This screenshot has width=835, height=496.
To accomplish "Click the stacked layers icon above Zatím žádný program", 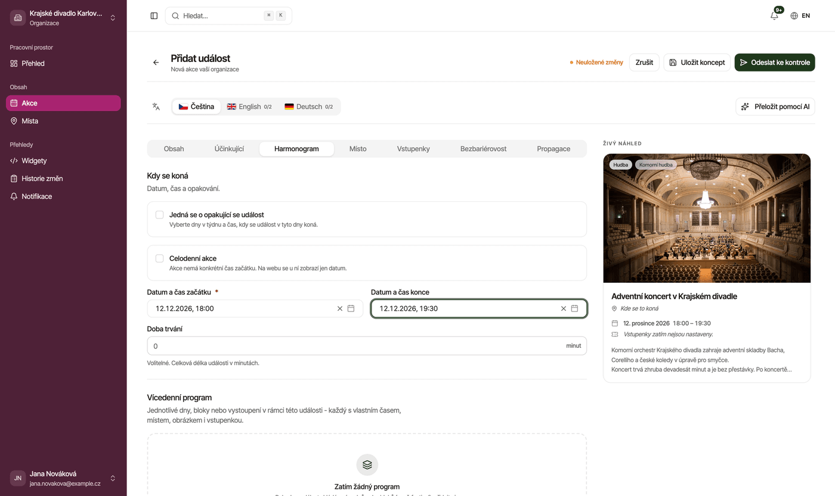I will [367, 465].
